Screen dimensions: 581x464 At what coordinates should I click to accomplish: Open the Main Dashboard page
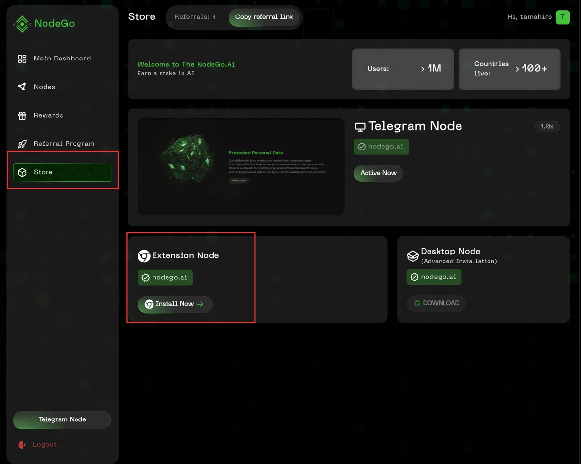click(62, 59)
